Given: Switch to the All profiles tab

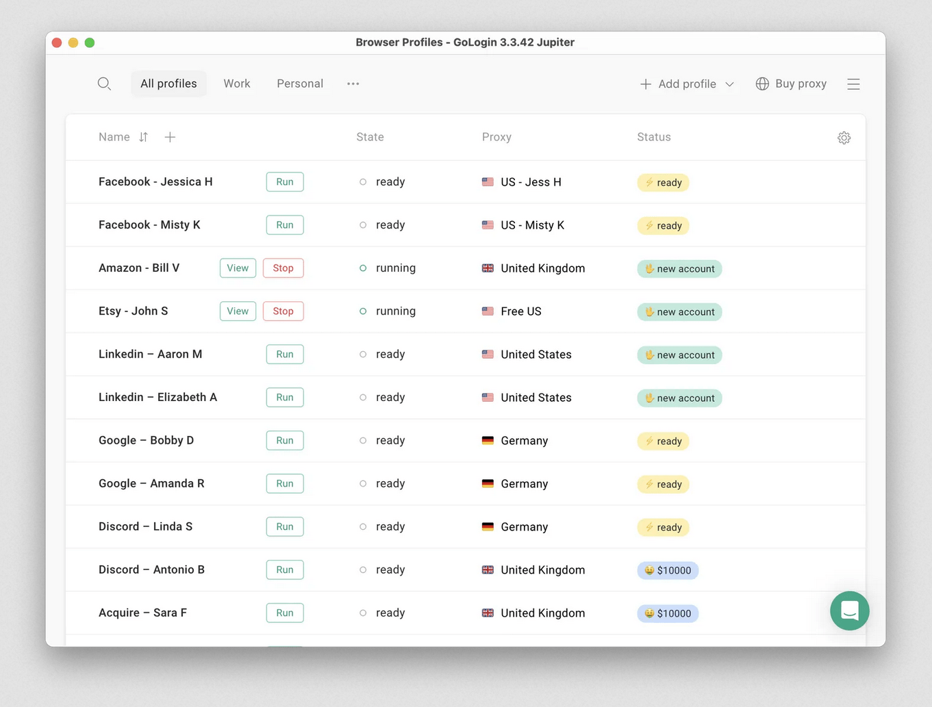Looking at the screenshot, I should tap(168, 83).
